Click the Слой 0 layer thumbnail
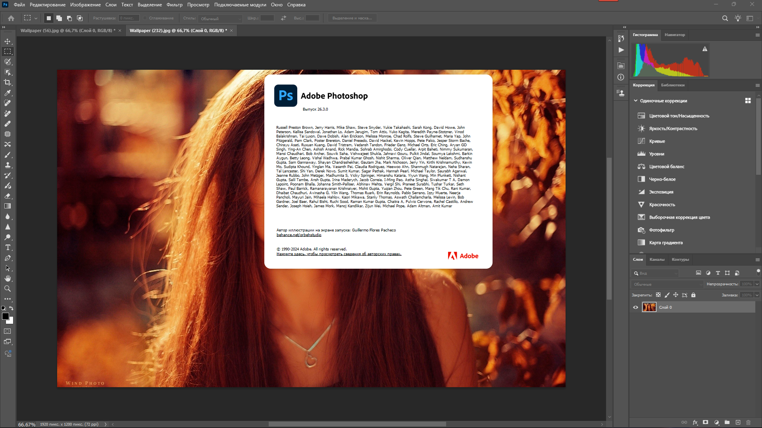This screenshot has height=428, width=762. (x=649, y=307)
